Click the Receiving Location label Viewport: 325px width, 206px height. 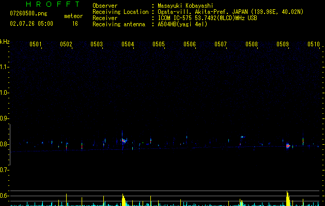pyautogui.click(x=120, y=12)
